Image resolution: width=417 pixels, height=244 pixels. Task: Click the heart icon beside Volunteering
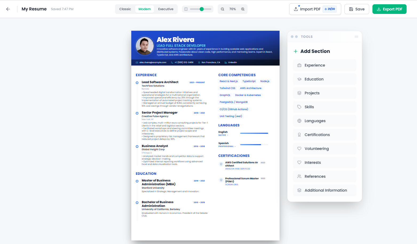(299, 149)
